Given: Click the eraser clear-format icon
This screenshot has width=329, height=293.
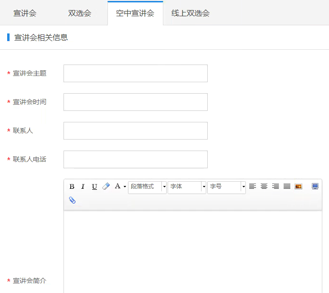Looking at the screenshot, I should [x=106, y=186].
